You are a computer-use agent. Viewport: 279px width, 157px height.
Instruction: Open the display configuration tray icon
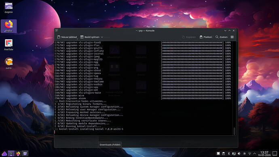point(234,153)
